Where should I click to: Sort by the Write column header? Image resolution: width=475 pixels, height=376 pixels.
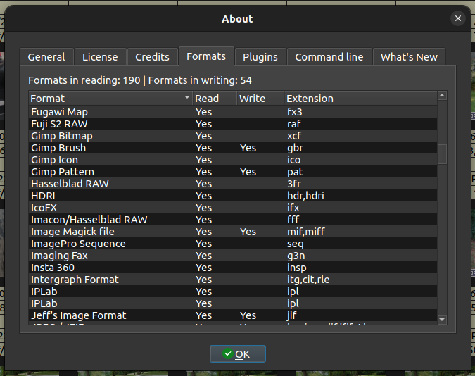point(260,99)
